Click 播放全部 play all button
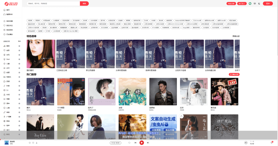This screenshot has height=146, width=278. tap(234, 74)
